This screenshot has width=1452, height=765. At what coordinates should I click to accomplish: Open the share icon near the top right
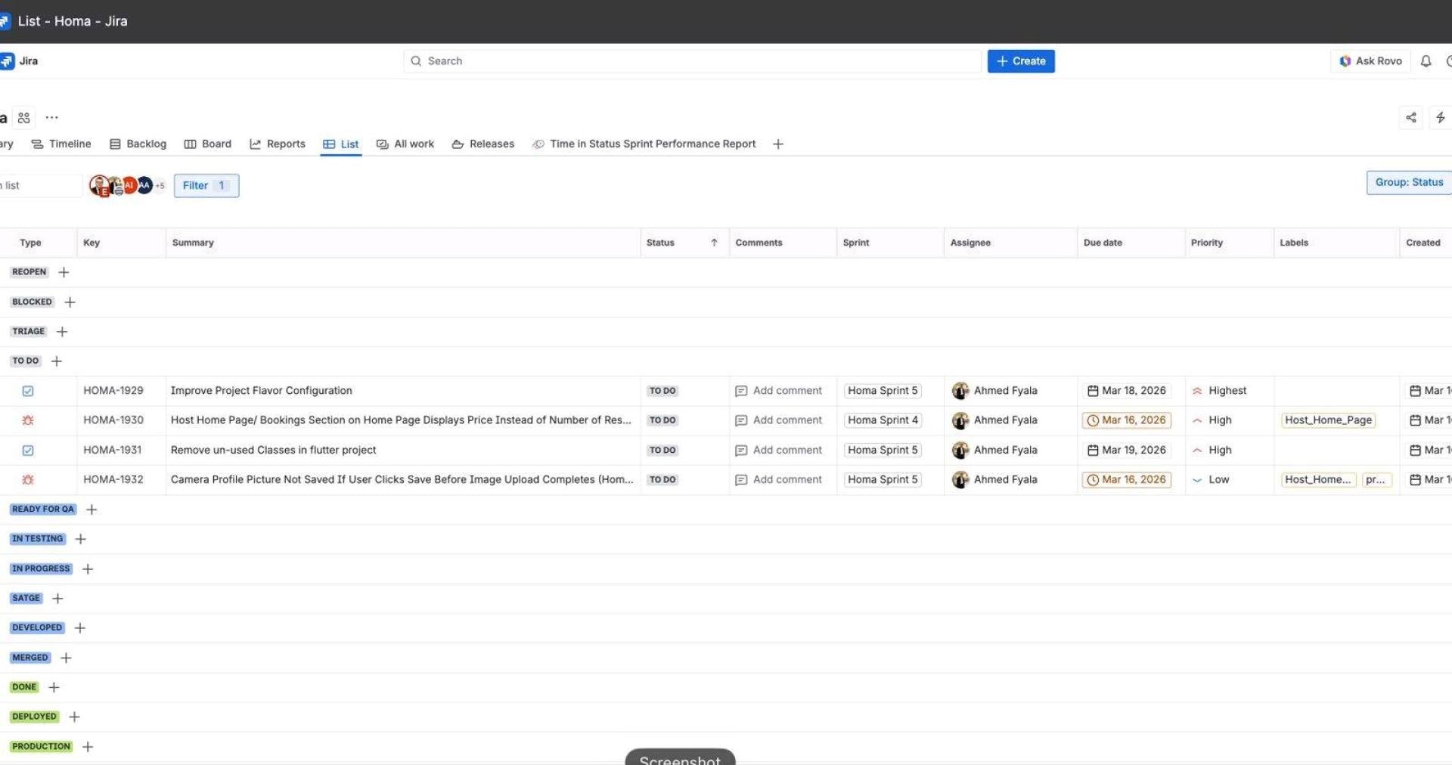click(x=1411, y=117)
